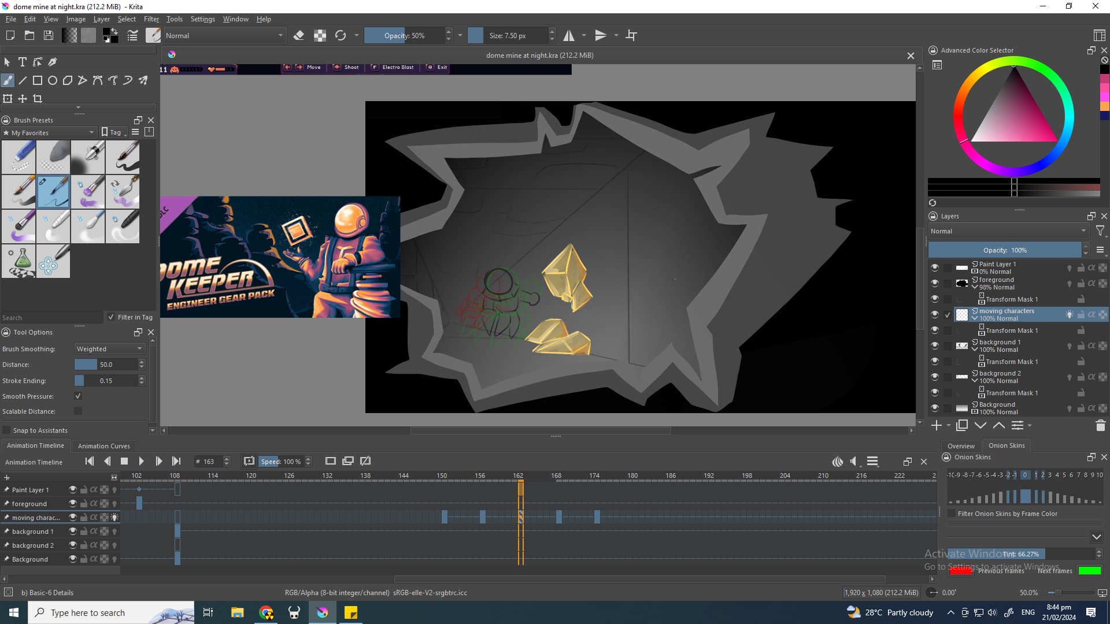Select the Text tool

tap(23, 62)
